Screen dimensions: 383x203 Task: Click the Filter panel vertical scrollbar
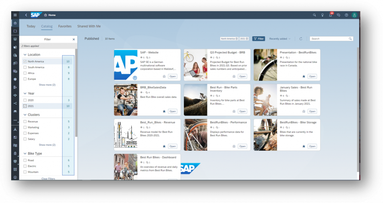click(76, 93)
